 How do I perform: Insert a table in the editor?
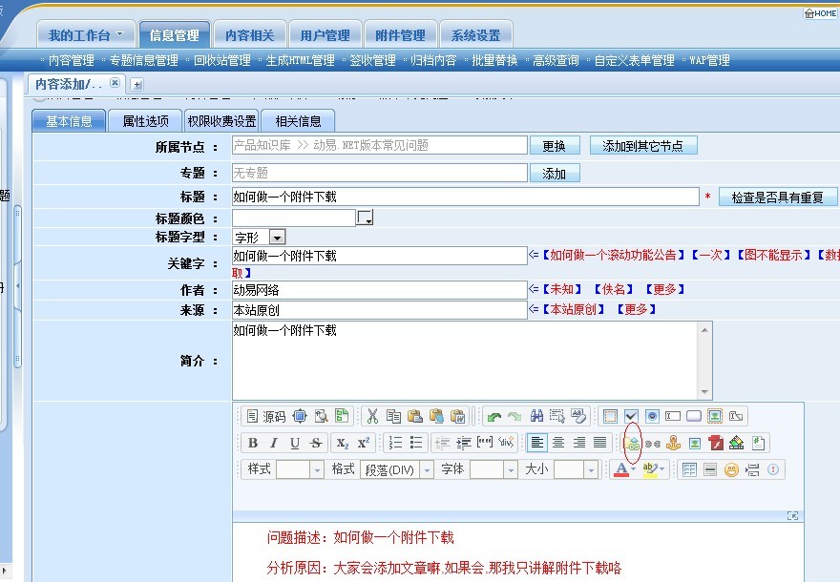[689, 469]
